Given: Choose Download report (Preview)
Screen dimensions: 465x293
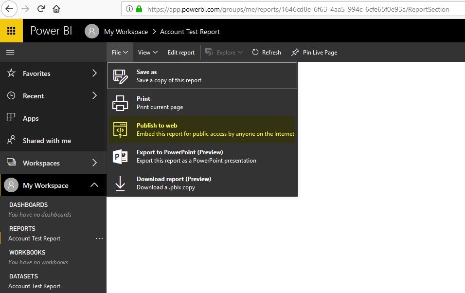Looking at the screenshot, I should tap(202, 183).
